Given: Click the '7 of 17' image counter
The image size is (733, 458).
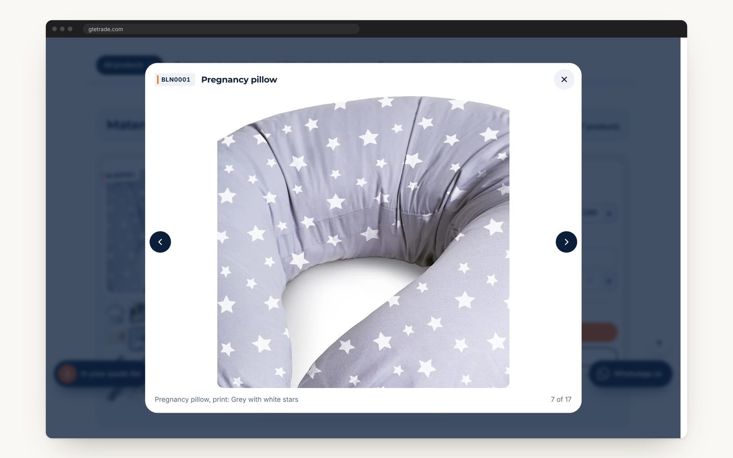Looking at the screenshot, I should pyautogui.click(x=561, y=399).
